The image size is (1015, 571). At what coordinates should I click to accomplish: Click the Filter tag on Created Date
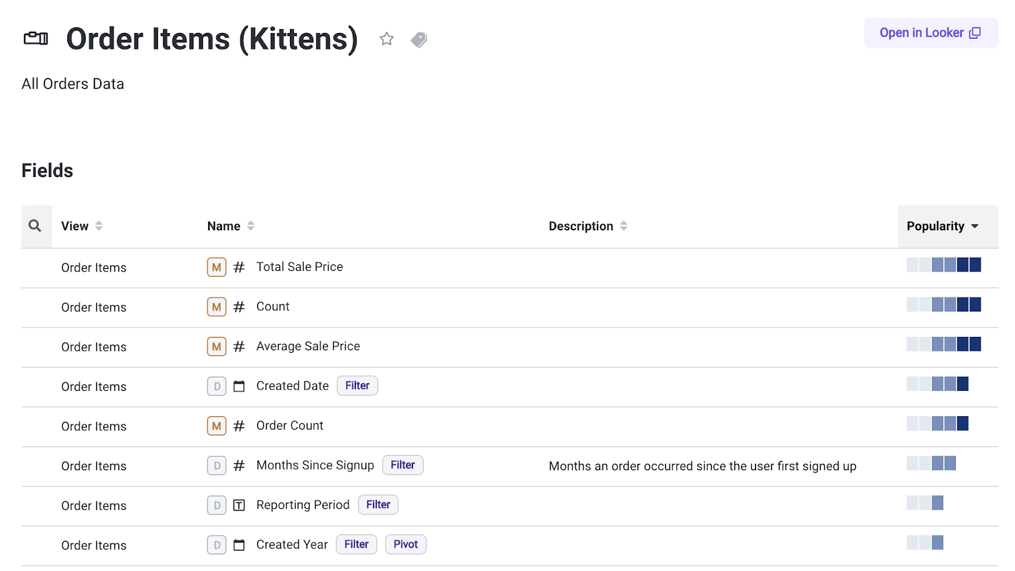point(357,386)
